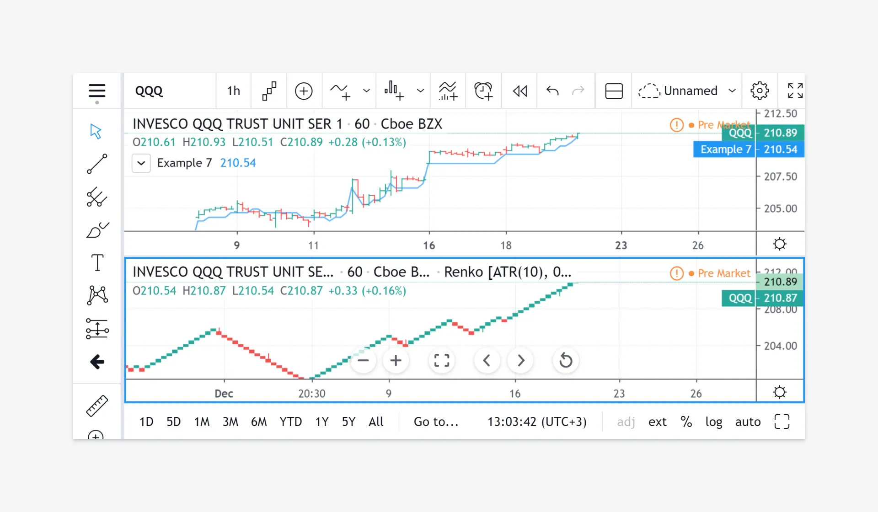Expand the Example 7 indicator legend chevron
Viewport: 878px width, 512px height.
141,163
